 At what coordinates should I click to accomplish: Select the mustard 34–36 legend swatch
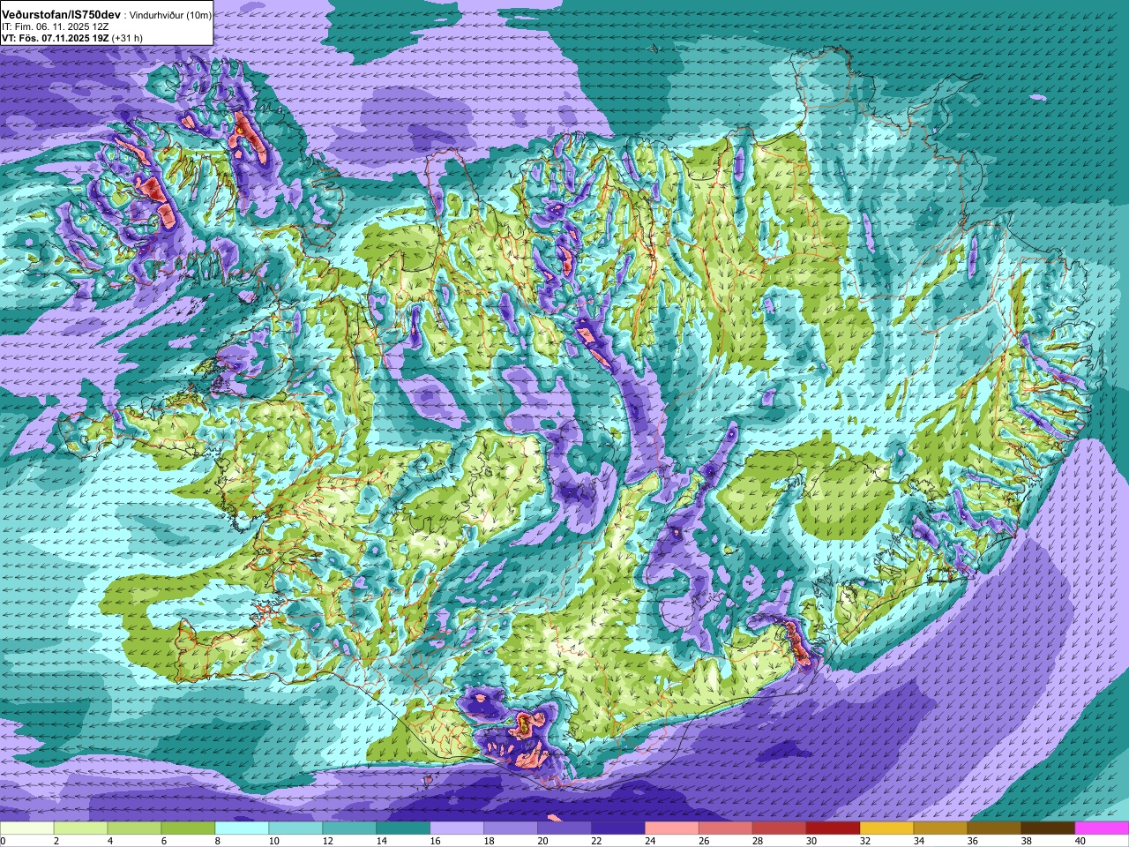click(x=941, y=828)
